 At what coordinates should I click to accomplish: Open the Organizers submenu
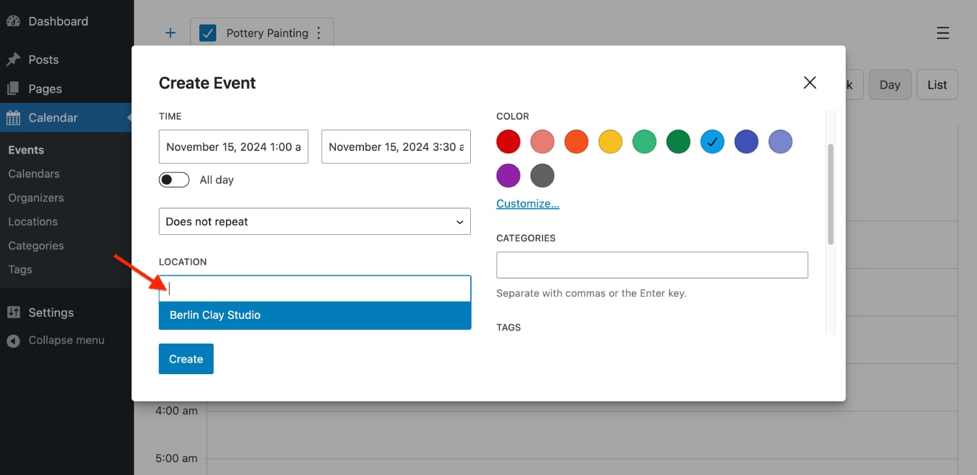pyautogui.click(x=36, y=198)
